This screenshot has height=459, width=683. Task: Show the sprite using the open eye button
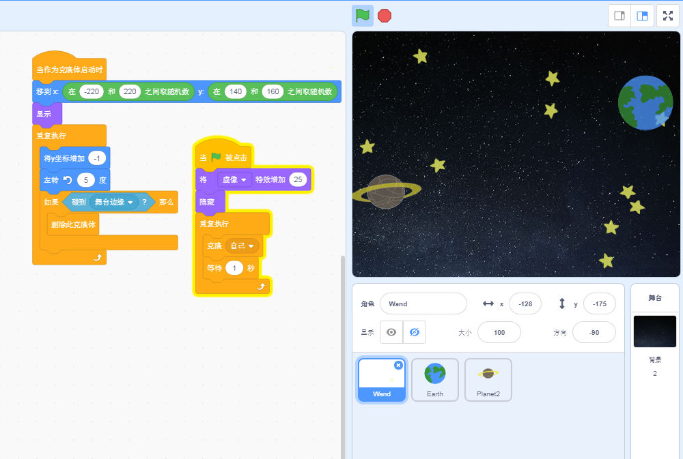click(x=391, y=332)
